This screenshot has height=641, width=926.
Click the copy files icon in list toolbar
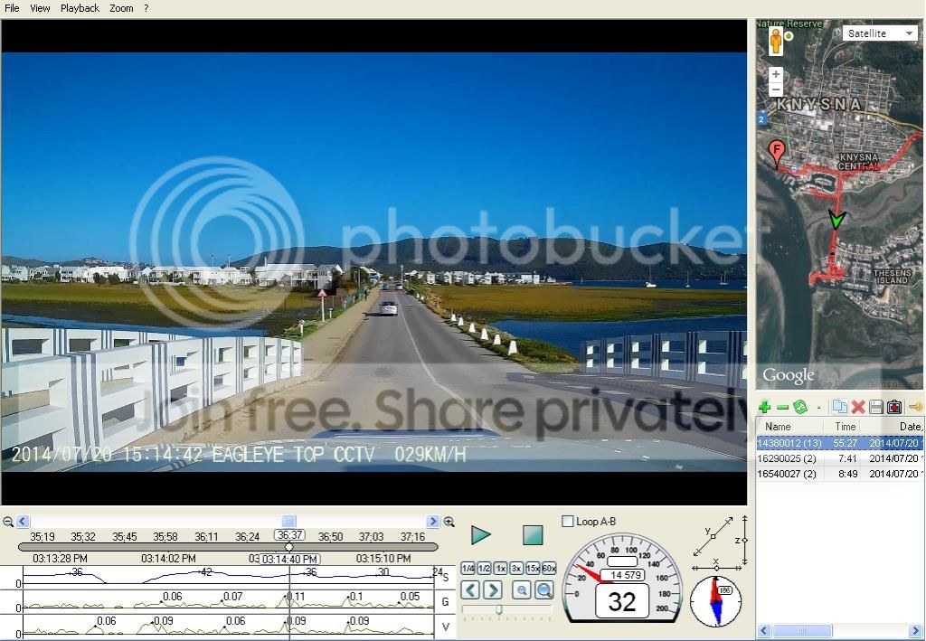pos(839,407)
